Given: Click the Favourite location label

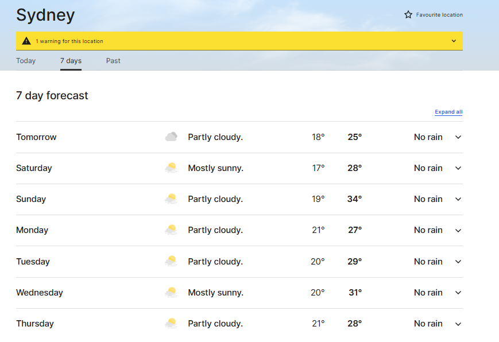Looking at the screenshot, I should pos(439,15).
